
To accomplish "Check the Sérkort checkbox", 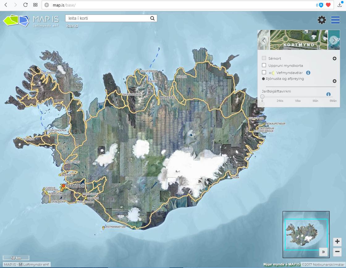I will (264, 58).
